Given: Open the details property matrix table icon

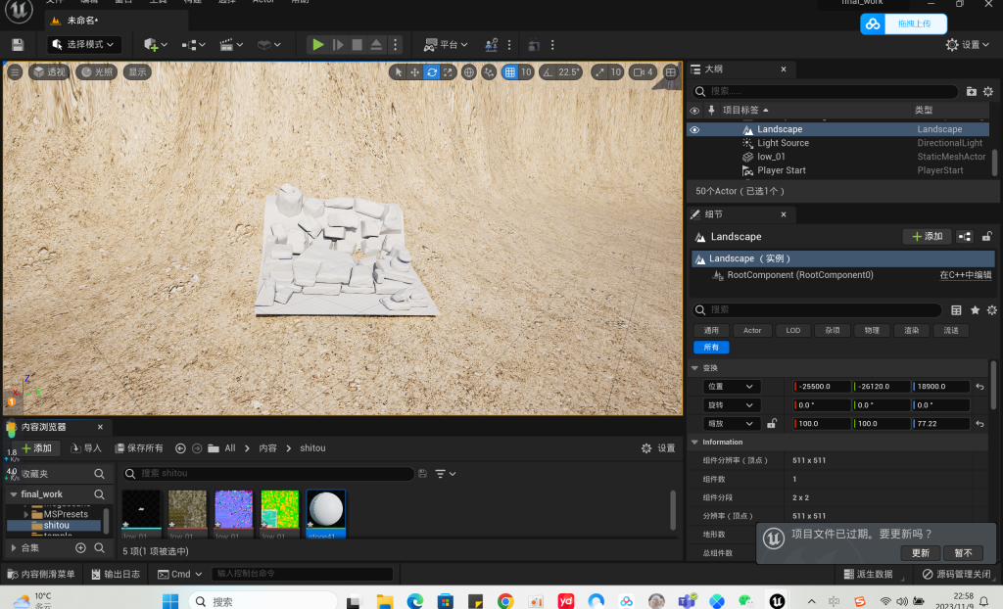Looking at the screenshot, I should [956, 310].
